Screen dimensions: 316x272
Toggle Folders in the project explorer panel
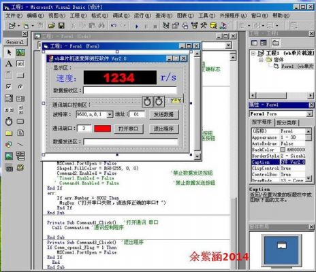(276, 43)
